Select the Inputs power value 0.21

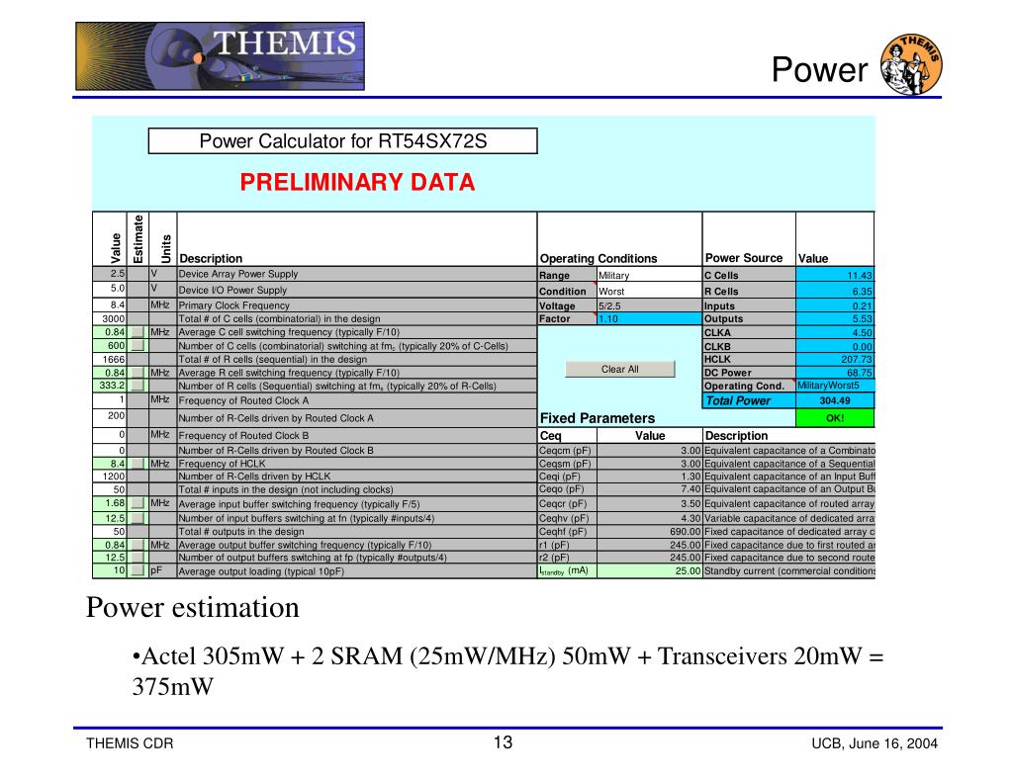[835, 306]
